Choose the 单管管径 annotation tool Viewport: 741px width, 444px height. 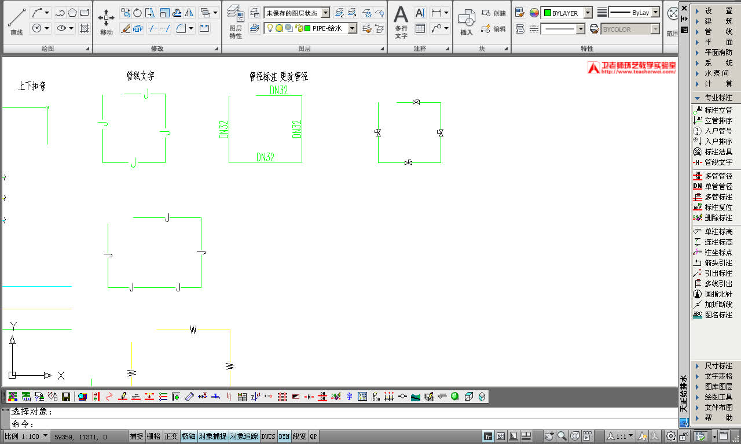[718, 187]
